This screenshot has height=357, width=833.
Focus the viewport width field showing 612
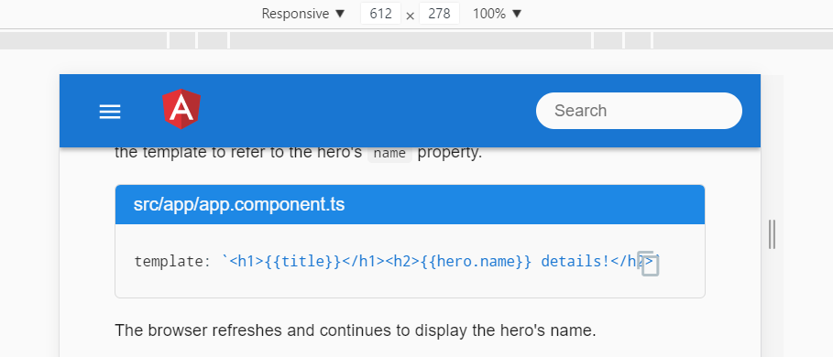pos(380,14)
